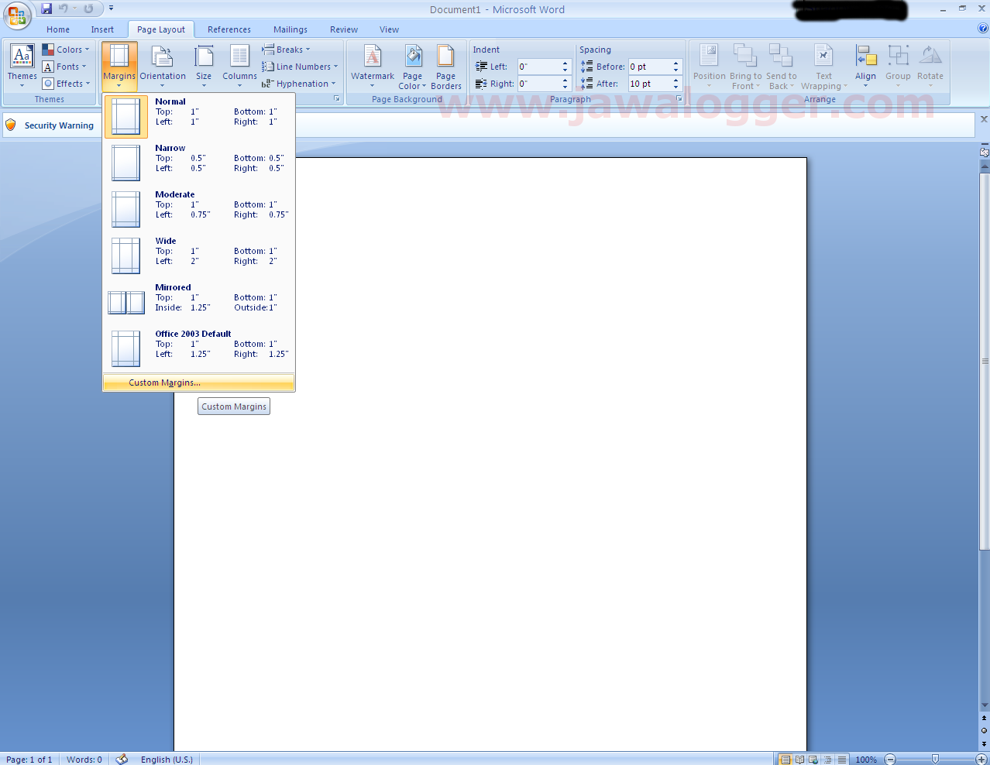Decrease the Spacing After value
This screenshot has width=990, height=765.
pyautogui.click(x=675, y=87)
